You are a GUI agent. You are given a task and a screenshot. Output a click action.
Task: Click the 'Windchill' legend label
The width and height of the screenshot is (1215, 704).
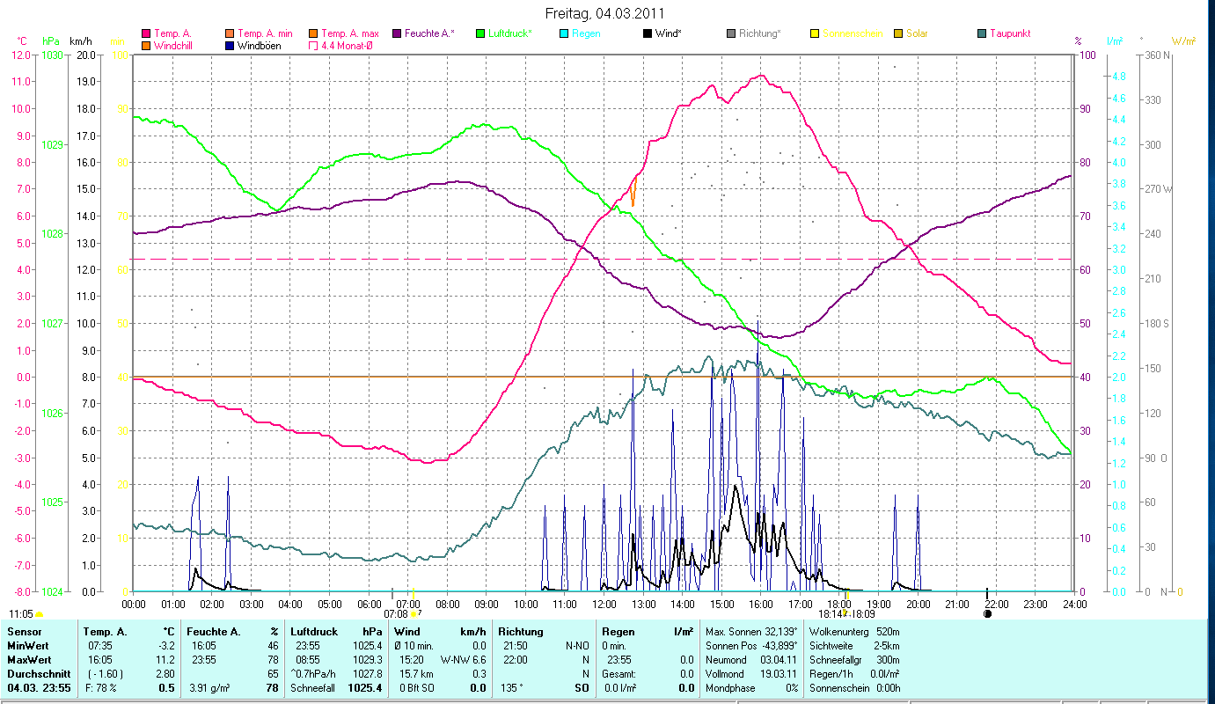174,45
